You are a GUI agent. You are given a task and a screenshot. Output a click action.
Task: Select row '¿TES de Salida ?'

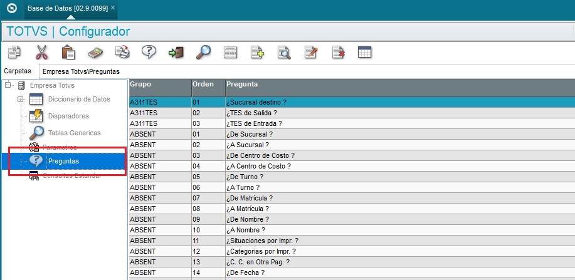pos(352,113)
